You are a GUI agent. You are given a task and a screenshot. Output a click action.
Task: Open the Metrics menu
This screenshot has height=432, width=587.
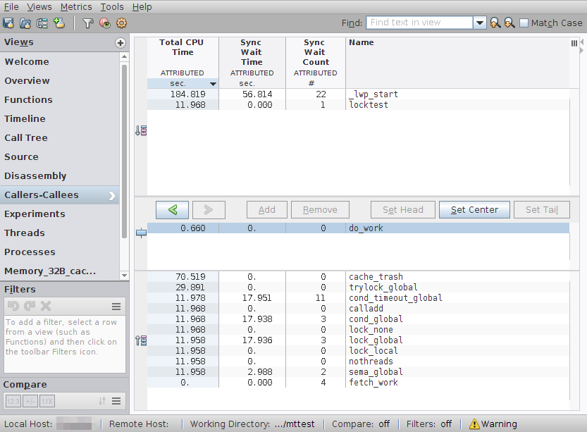click(76, 7)
